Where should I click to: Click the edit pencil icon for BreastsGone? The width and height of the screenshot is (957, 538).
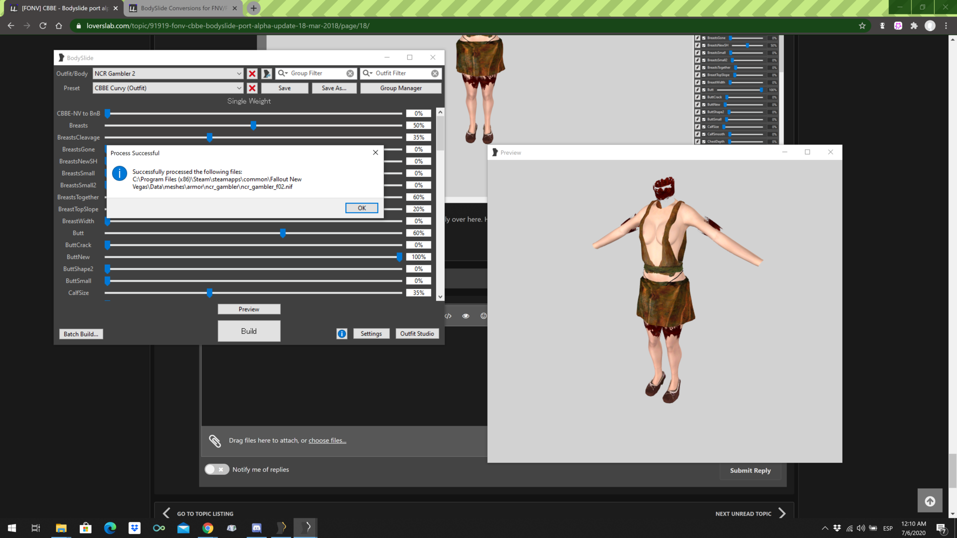[x=698, y=38]
